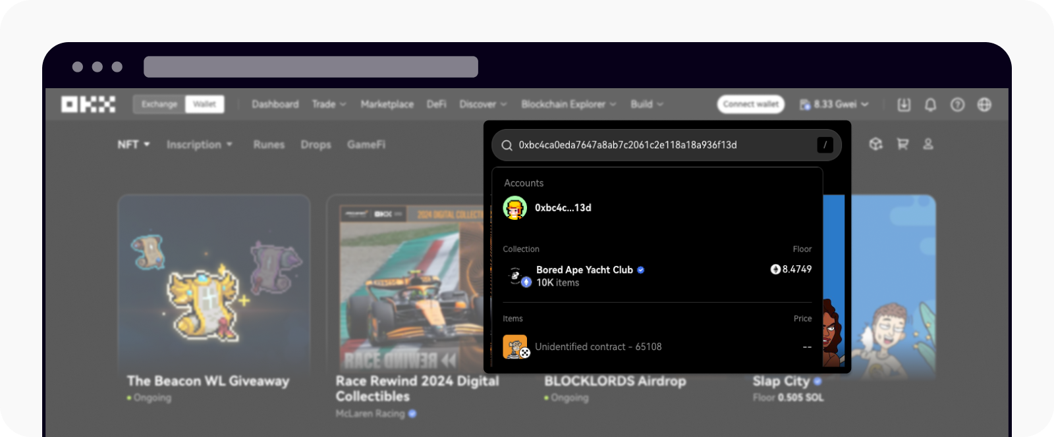
Task: Click The Beacon WL Giveaway title
Action: click(208, 381)
